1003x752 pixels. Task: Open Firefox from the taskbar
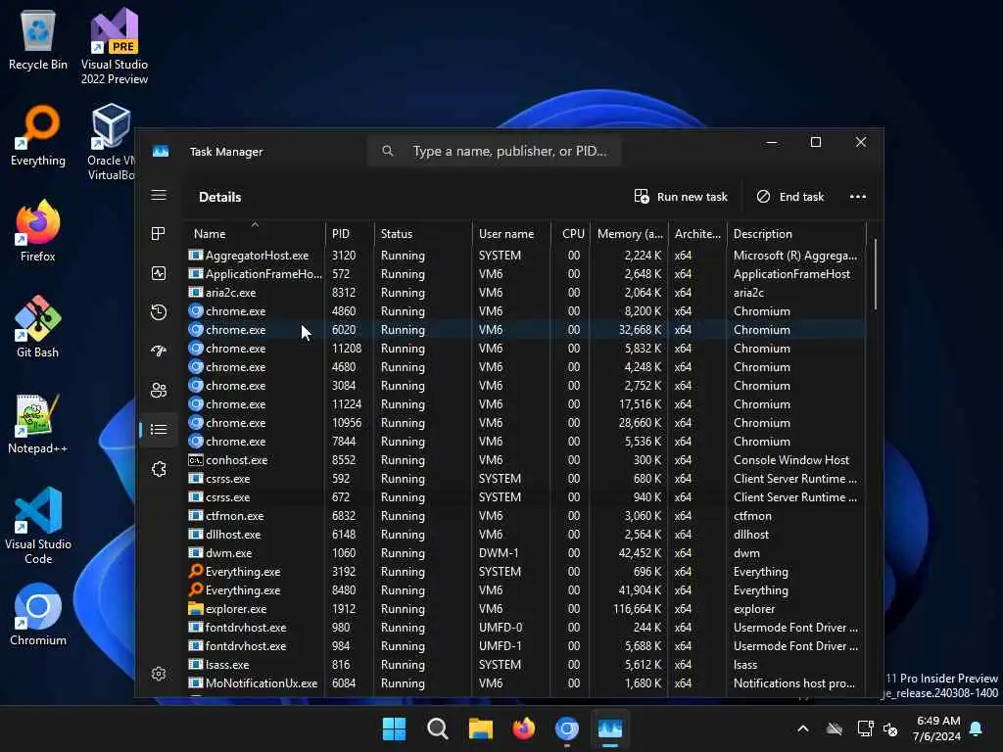click(x=524, y=728)
